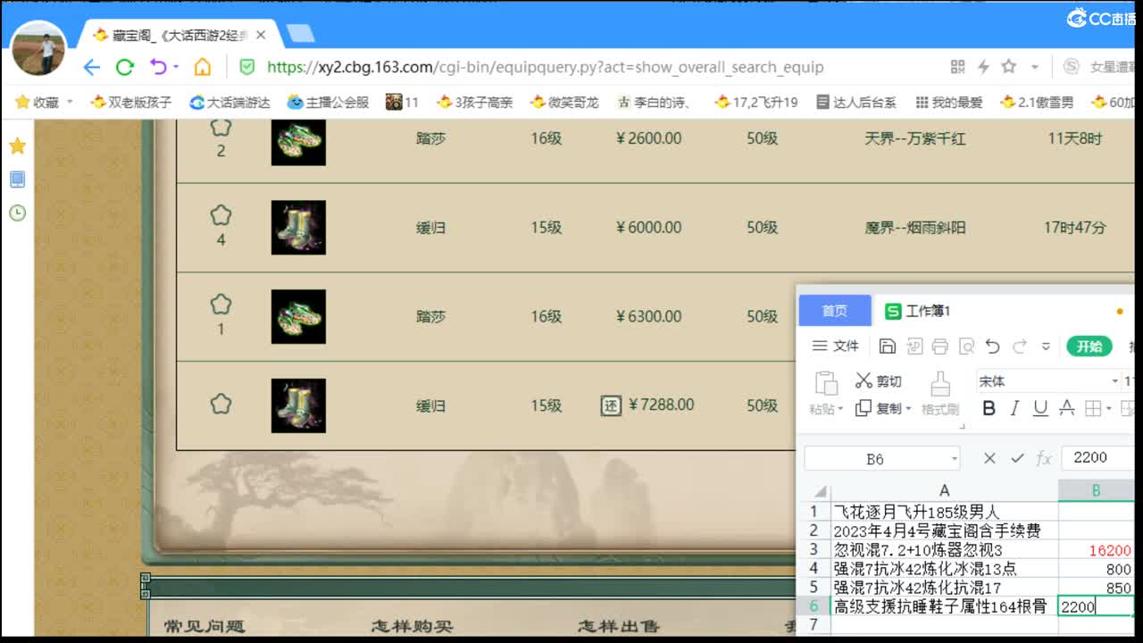
Task: Toggle underline formatting in WPS
Action: tap(1040, 408)
